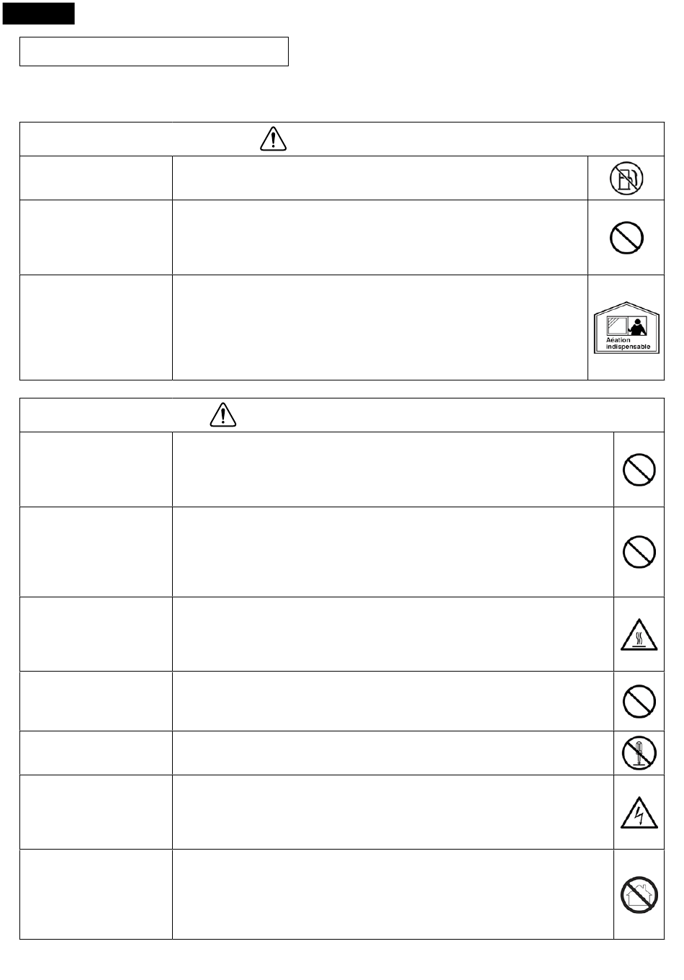Click the plain prohibition circle below the no-gasoline icon

pyautogui.click(x=626, y=237)
